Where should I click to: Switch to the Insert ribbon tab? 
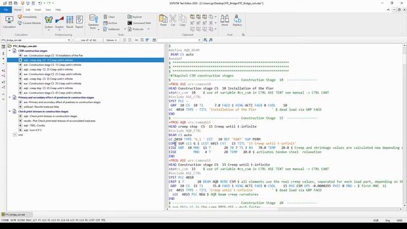(x=38, y=10)
